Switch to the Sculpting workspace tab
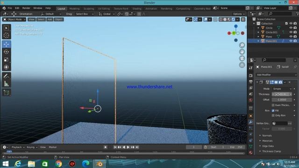Viewport: 299px width, 168px height. point(89,8)
